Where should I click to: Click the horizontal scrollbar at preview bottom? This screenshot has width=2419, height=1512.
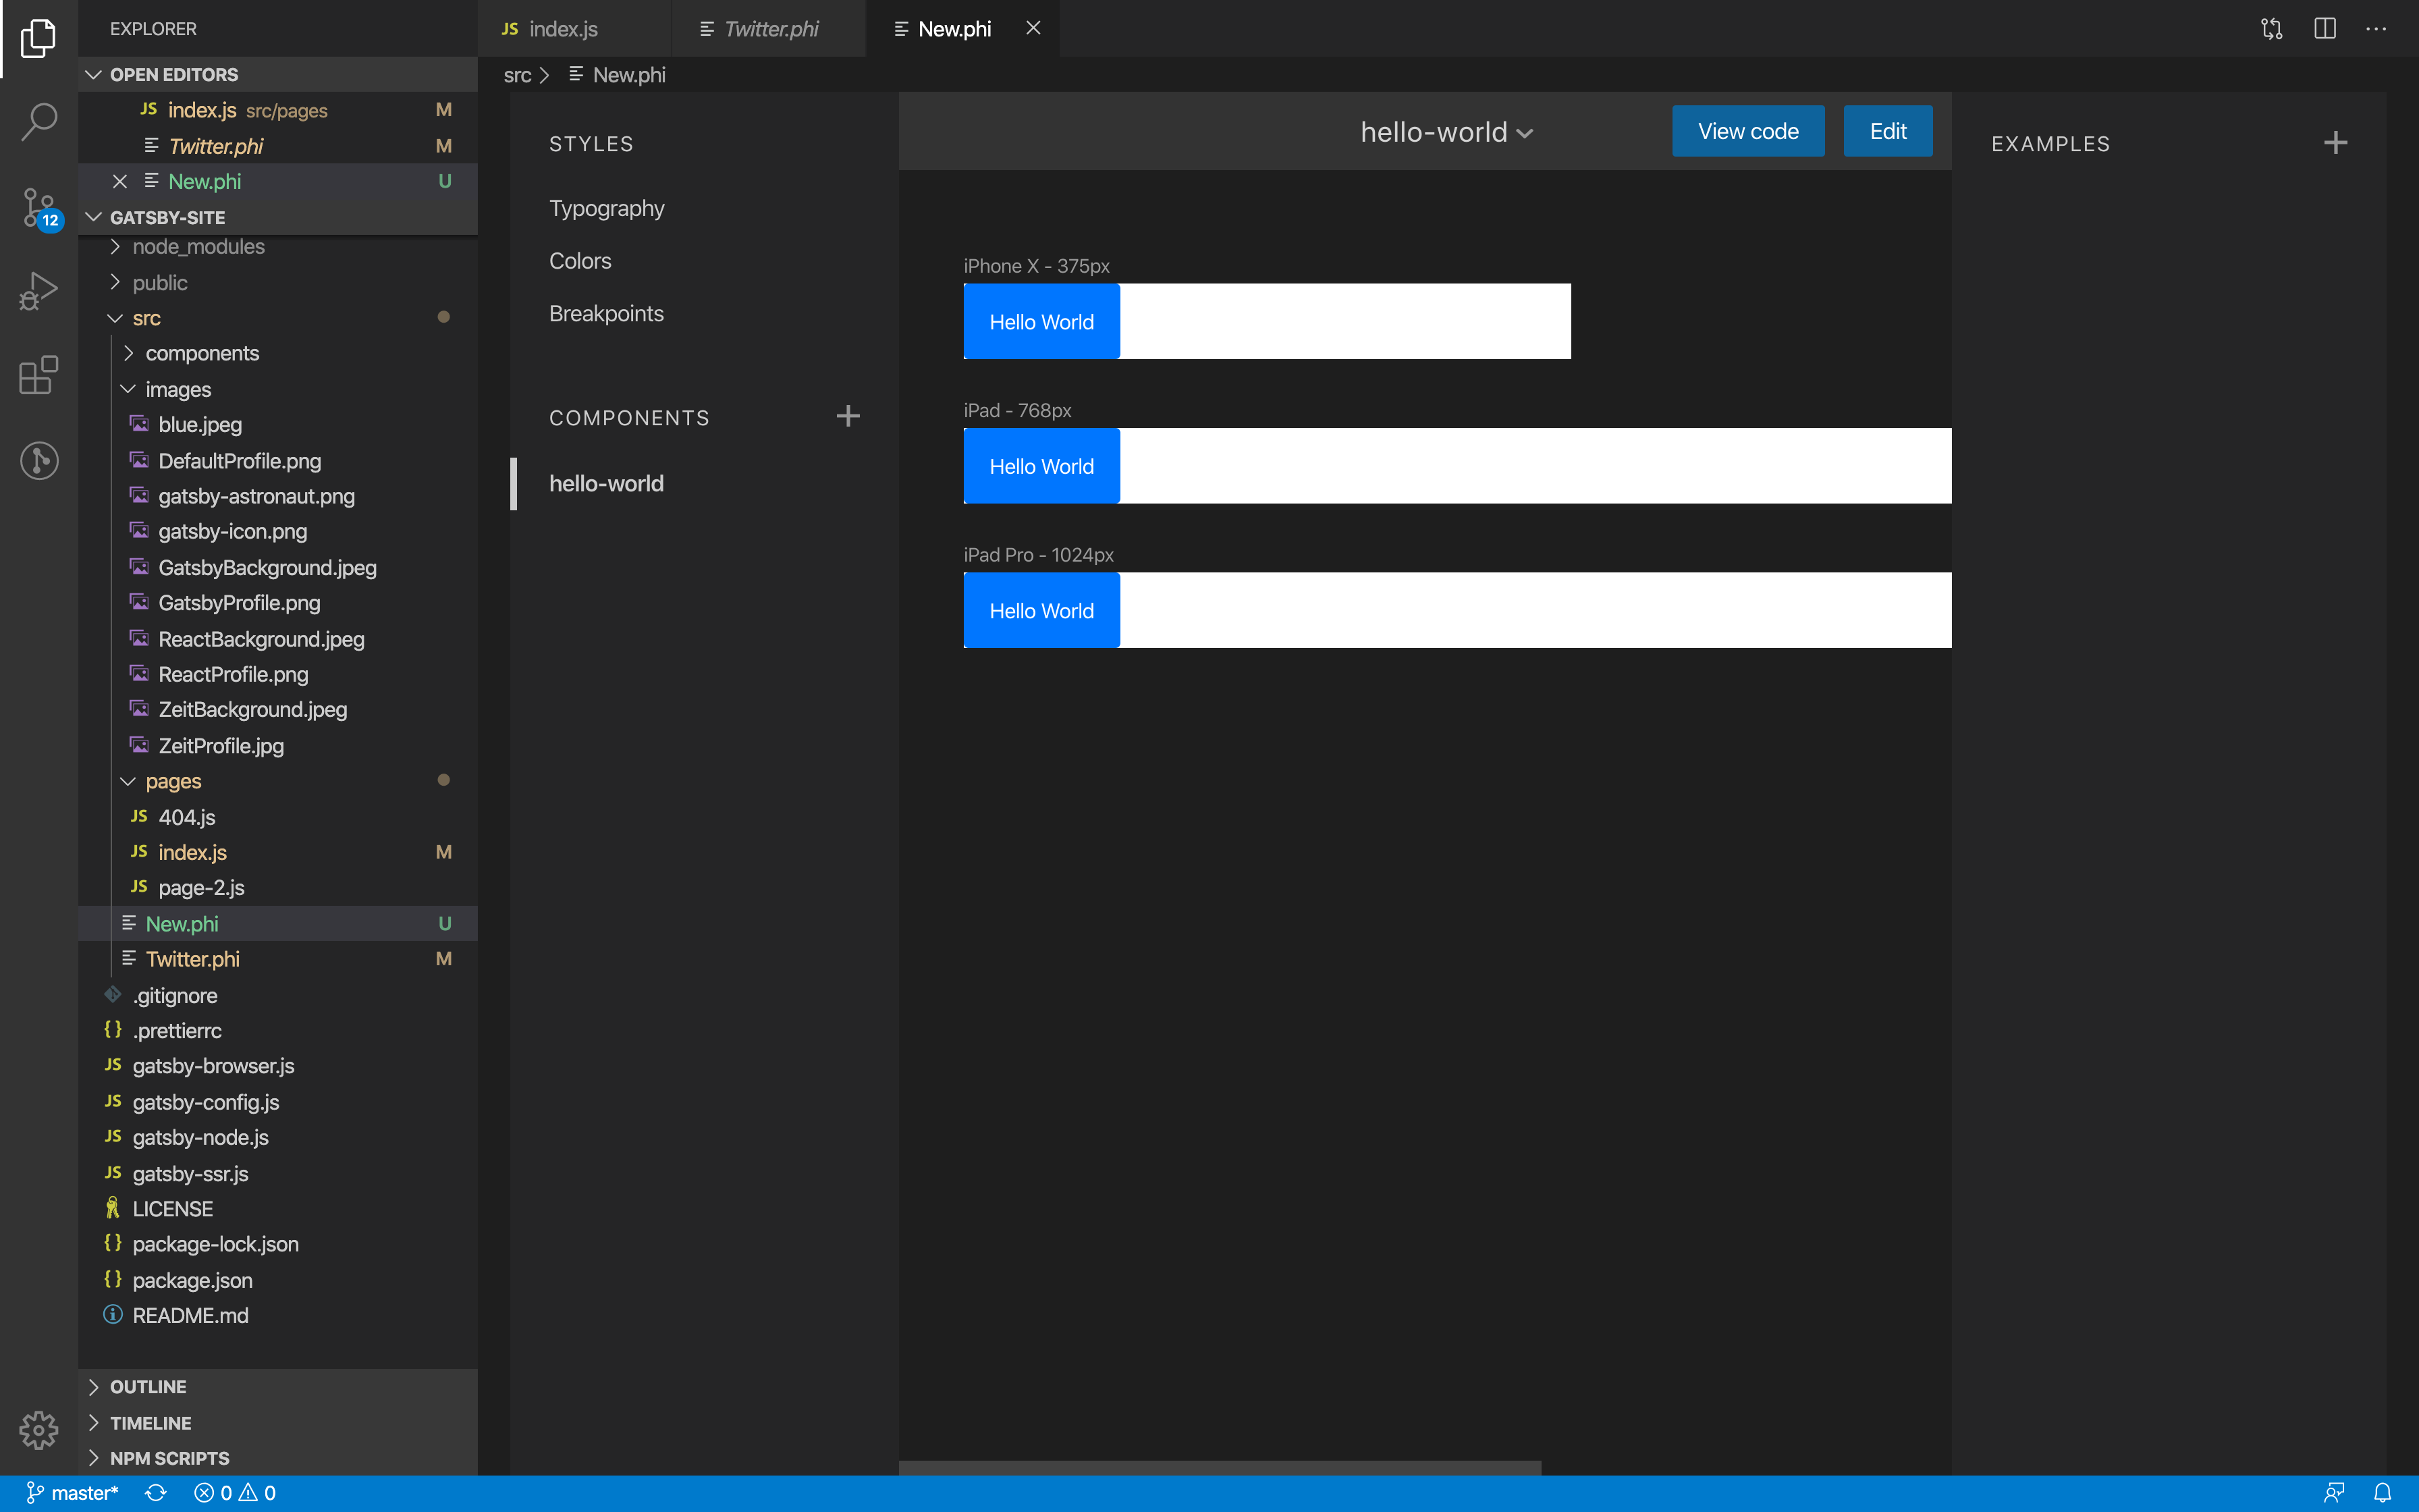1220,1467
